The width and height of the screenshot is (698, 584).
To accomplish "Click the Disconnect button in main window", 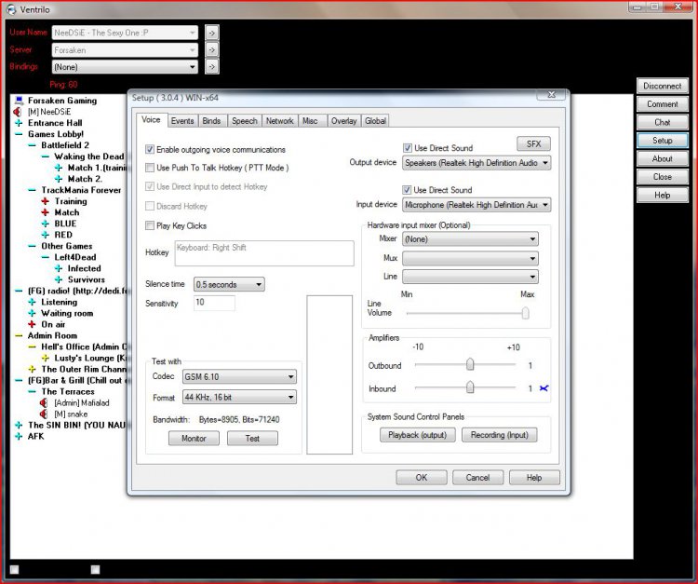I will point(662,86).
